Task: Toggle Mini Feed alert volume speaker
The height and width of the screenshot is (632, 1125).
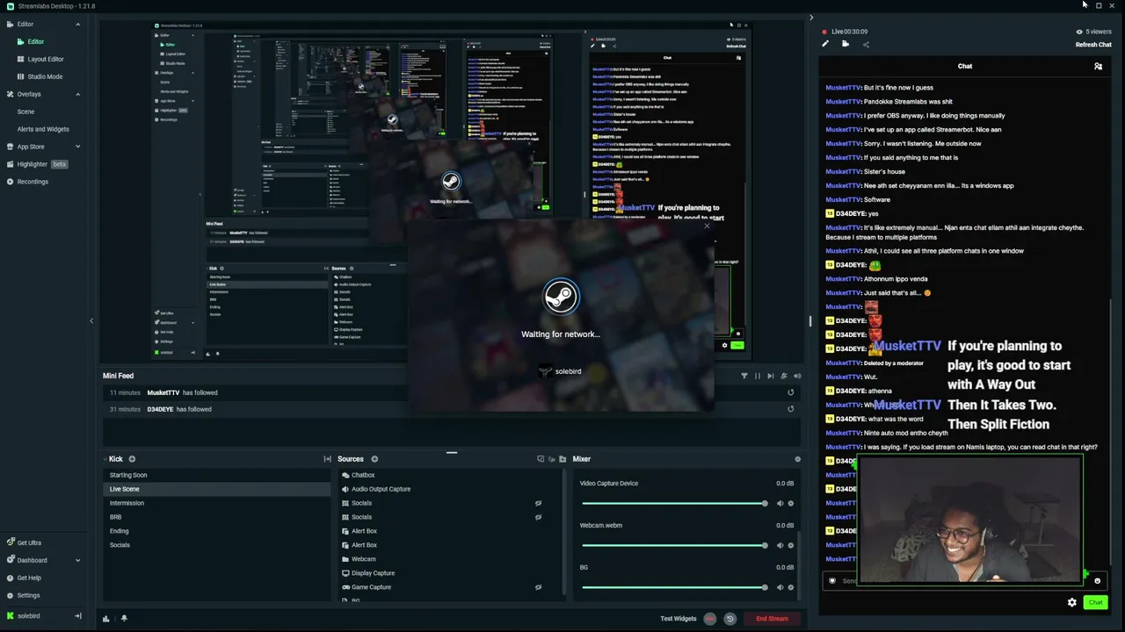Action: coord(797,376)
